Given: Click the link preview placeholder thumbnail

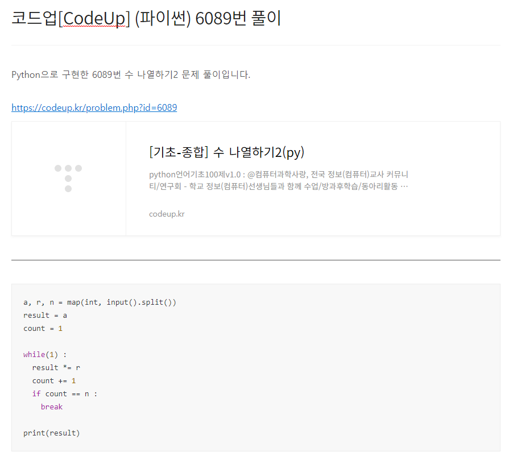Looking at the screenshot, I should click(x=69, y=179).
